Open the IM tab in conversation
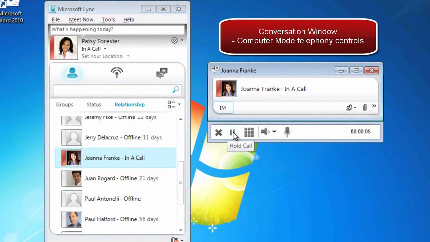 (x=223, y=108)
